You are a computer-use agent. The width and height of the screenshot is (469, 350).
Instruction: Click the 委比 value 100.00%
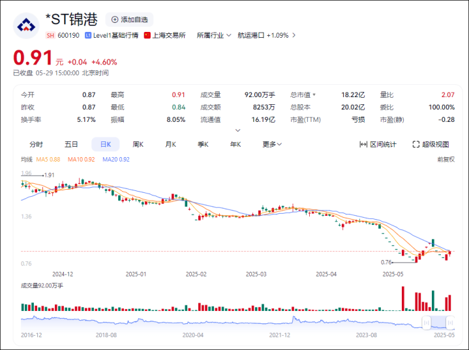442,107
